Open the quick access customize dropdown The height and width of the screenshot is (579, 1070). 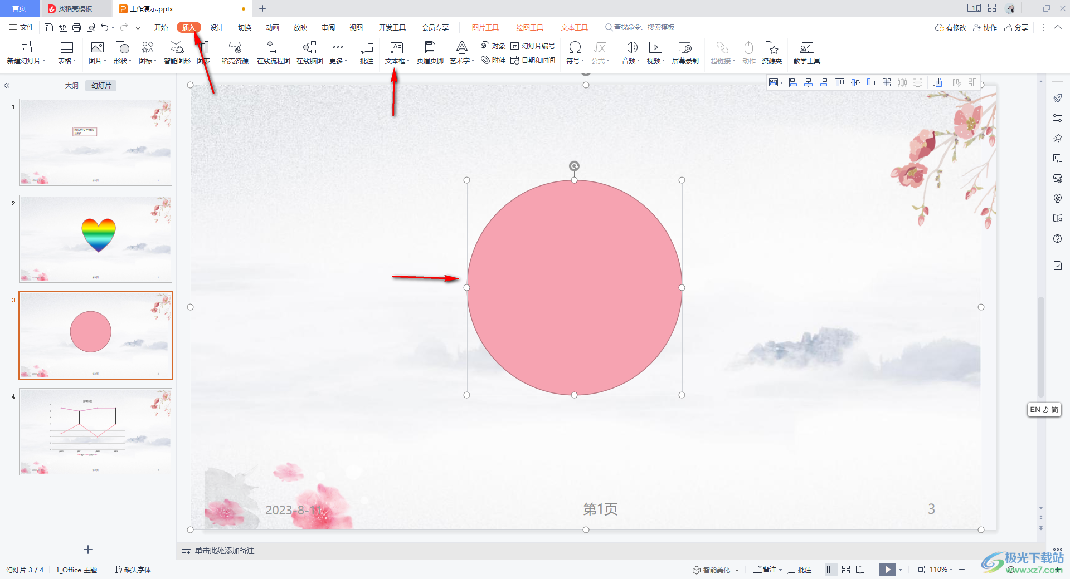(138, 27)
